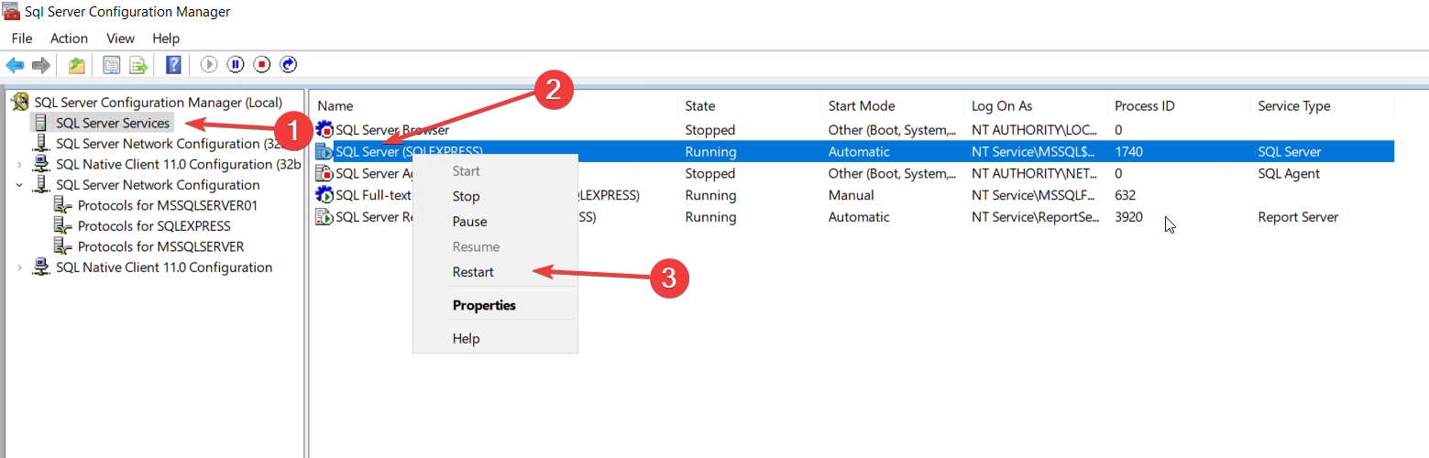This screenshot has height=458, width=1429.
Task: Click the SQL Server Services tree icon
Action: click(42, 123)
